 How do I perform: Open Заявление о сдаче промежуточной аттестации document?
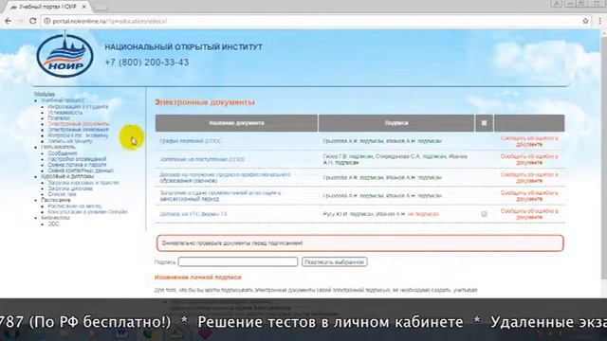point(220,196)
